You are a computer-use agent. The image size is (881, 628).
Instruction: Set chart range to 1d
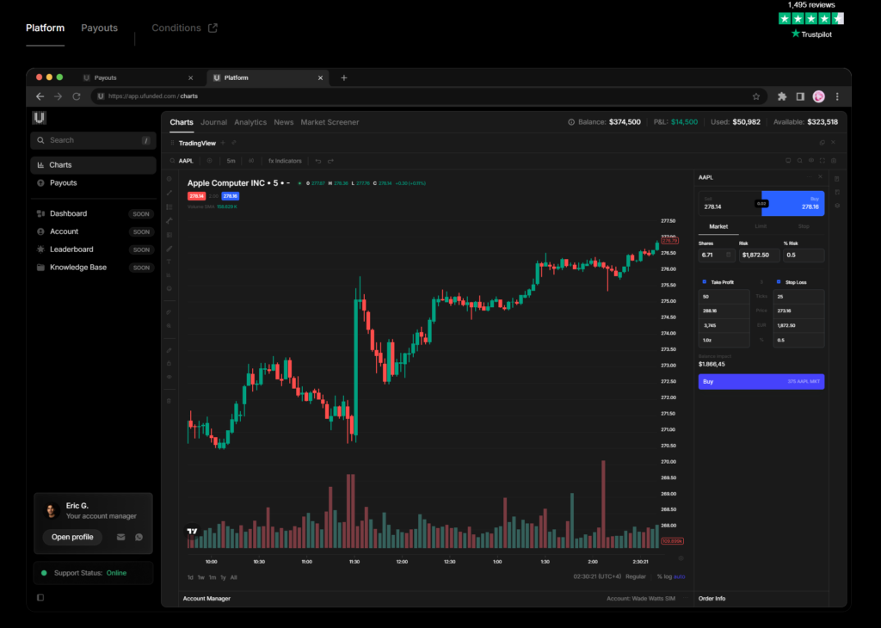[x=190, y=577]
